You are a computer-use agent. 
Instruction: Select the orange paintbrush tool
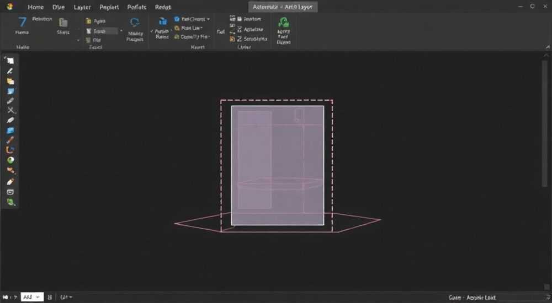10,140
